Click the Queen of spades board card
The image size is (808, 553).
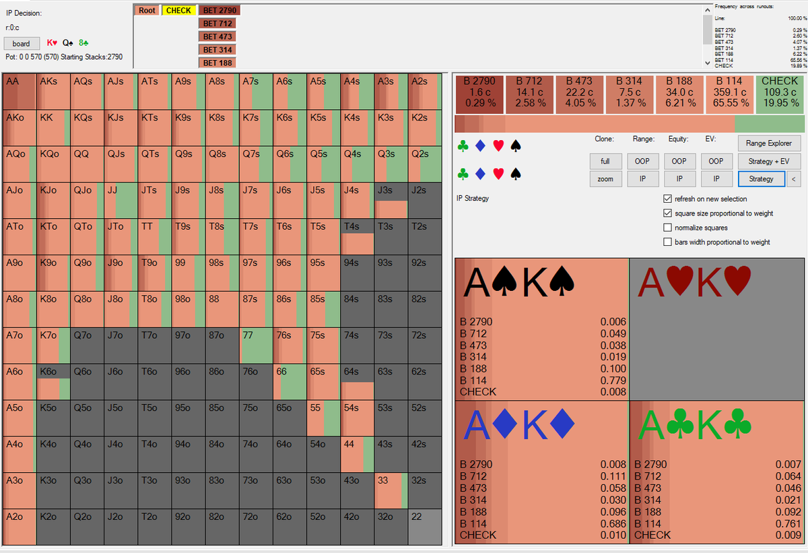[x=67, y=43]
